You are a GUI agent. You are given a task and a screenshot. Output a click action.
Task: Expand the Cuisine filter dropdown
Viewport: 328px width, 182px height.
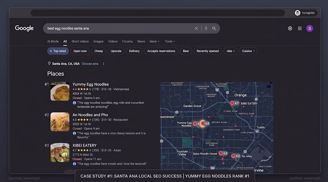(x=248, y=51)
